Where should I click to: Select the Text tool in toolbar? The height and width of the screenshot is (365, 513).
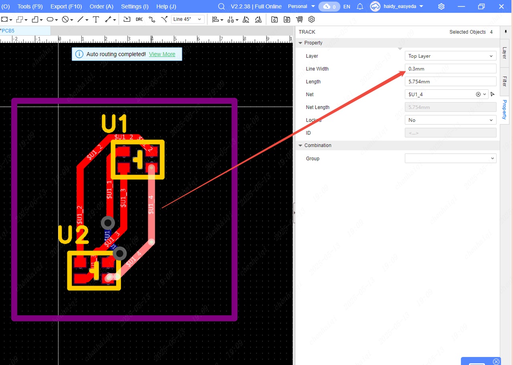coord(96,19)
